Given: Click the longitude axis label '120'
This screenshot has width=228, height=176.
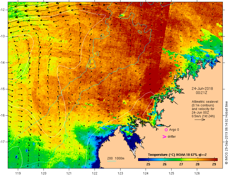Looking at the screenshot, I should tap(44, 173).
